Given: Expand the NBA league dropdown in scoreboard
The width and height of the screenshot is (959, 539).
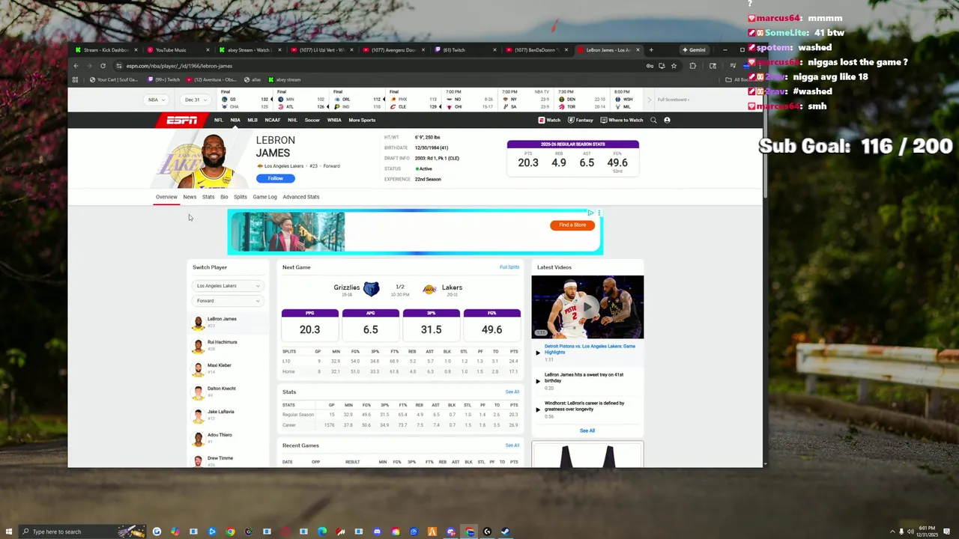Looking at the screenshot, I should point(156,100).
